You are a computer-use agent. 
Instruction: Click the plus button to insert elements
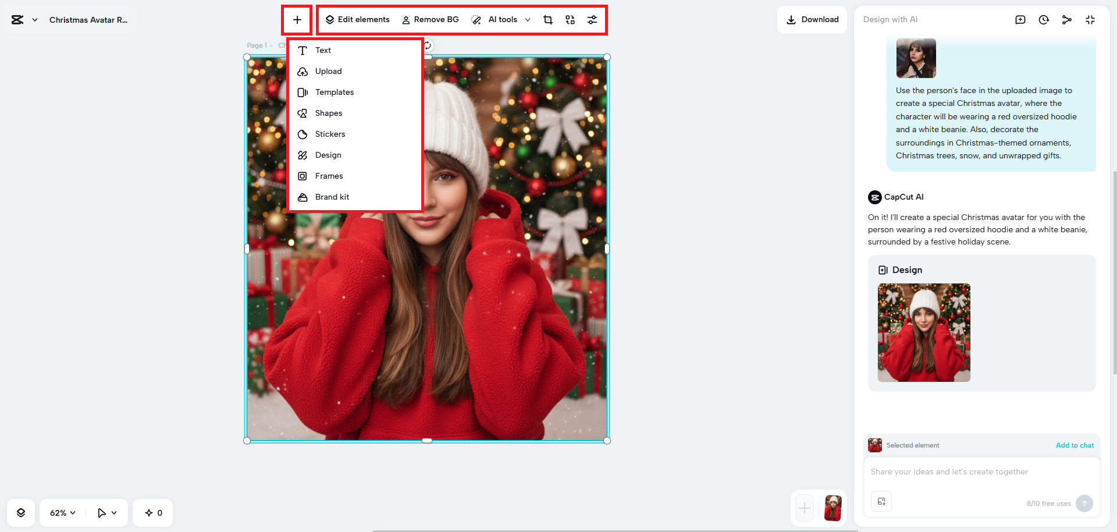(297, 19)
